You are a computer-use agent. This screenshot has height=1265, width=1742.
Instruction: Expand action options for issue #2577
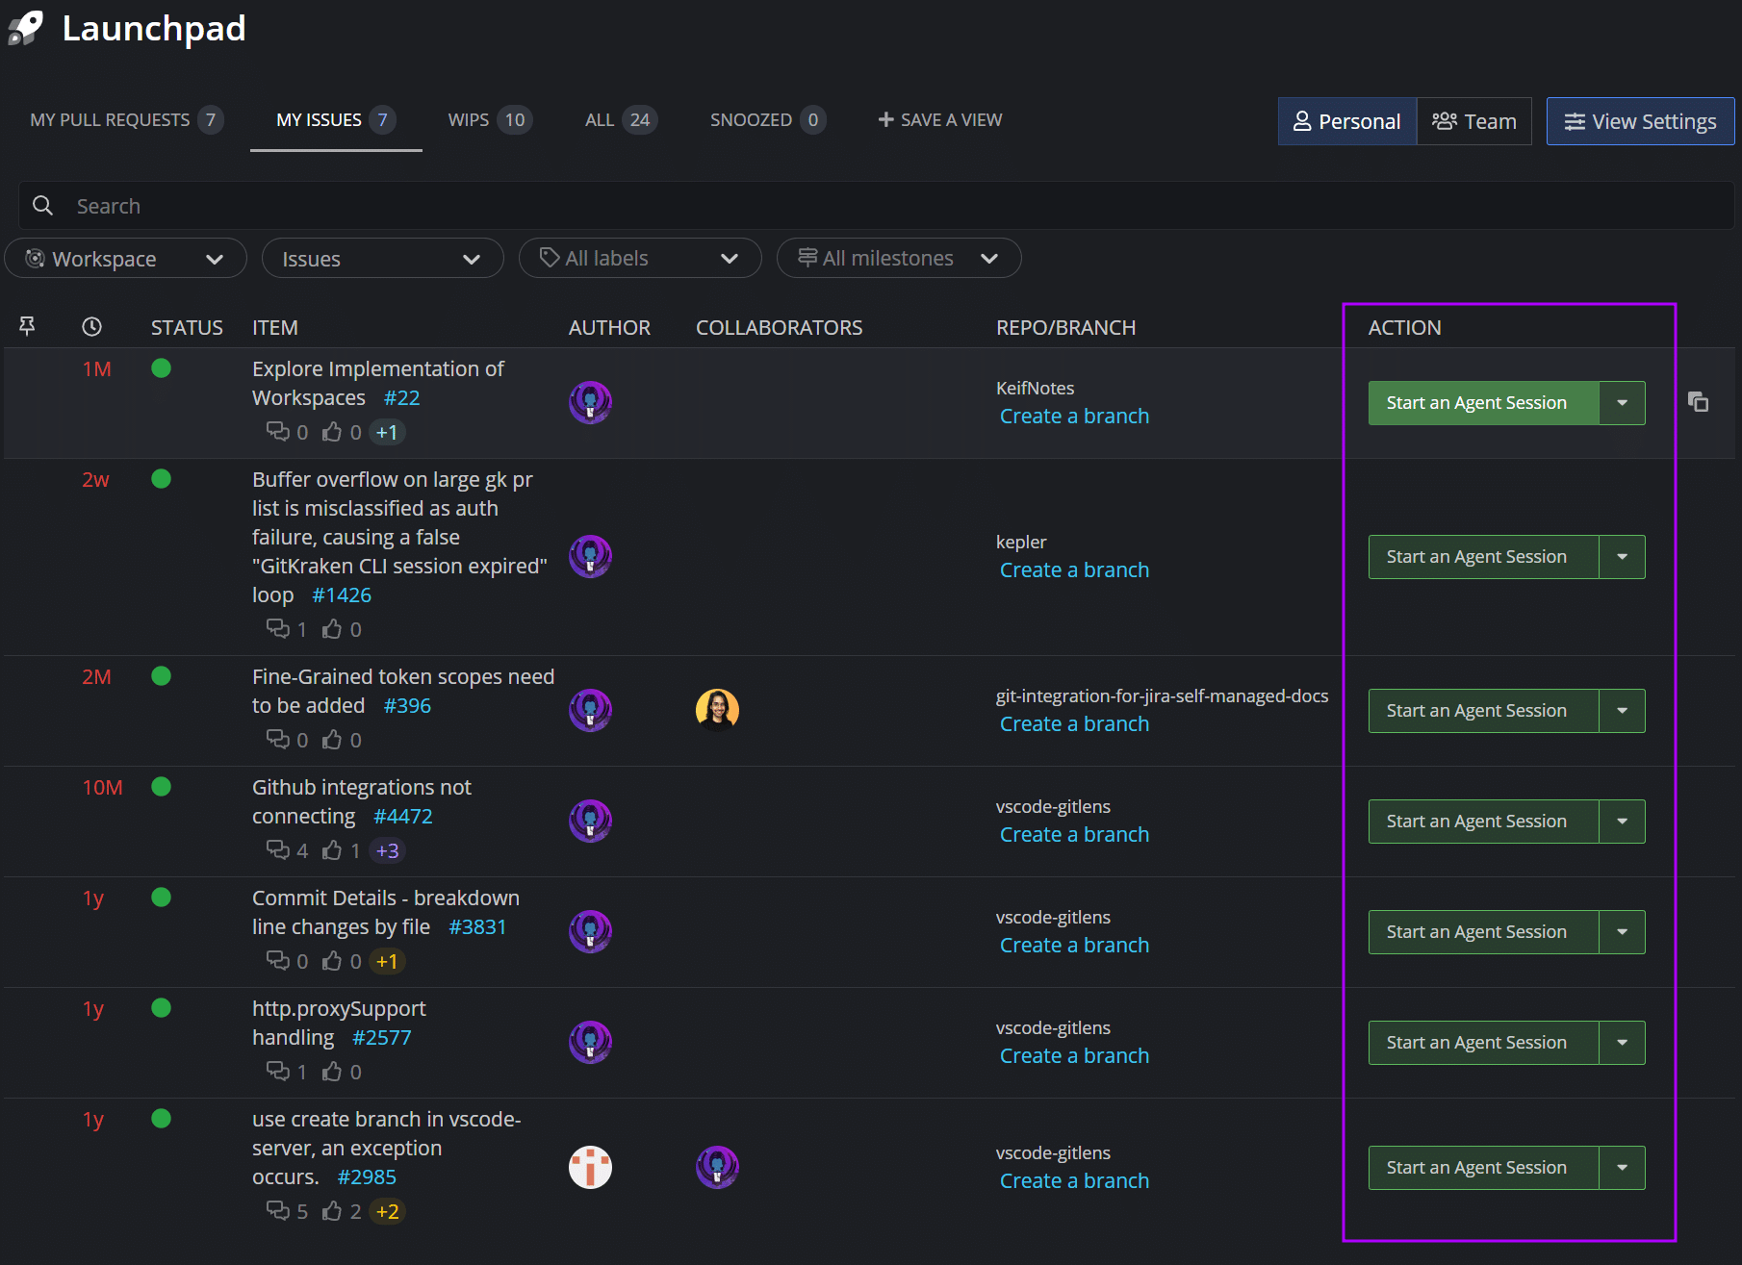1623,1043
